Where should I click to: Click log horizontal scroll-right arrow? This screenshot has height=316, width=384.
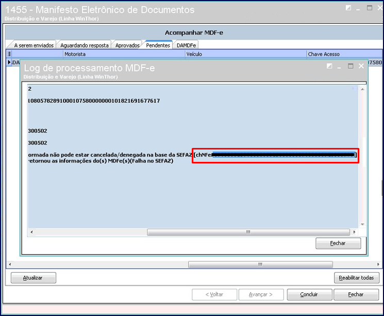click(354, 232)
